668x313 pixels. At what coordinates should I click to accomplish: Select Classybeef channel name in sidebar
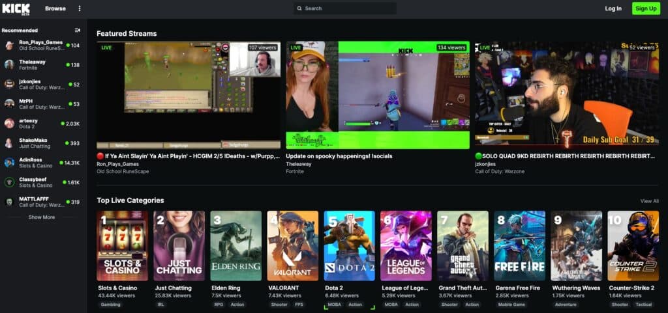coord(33,179)
